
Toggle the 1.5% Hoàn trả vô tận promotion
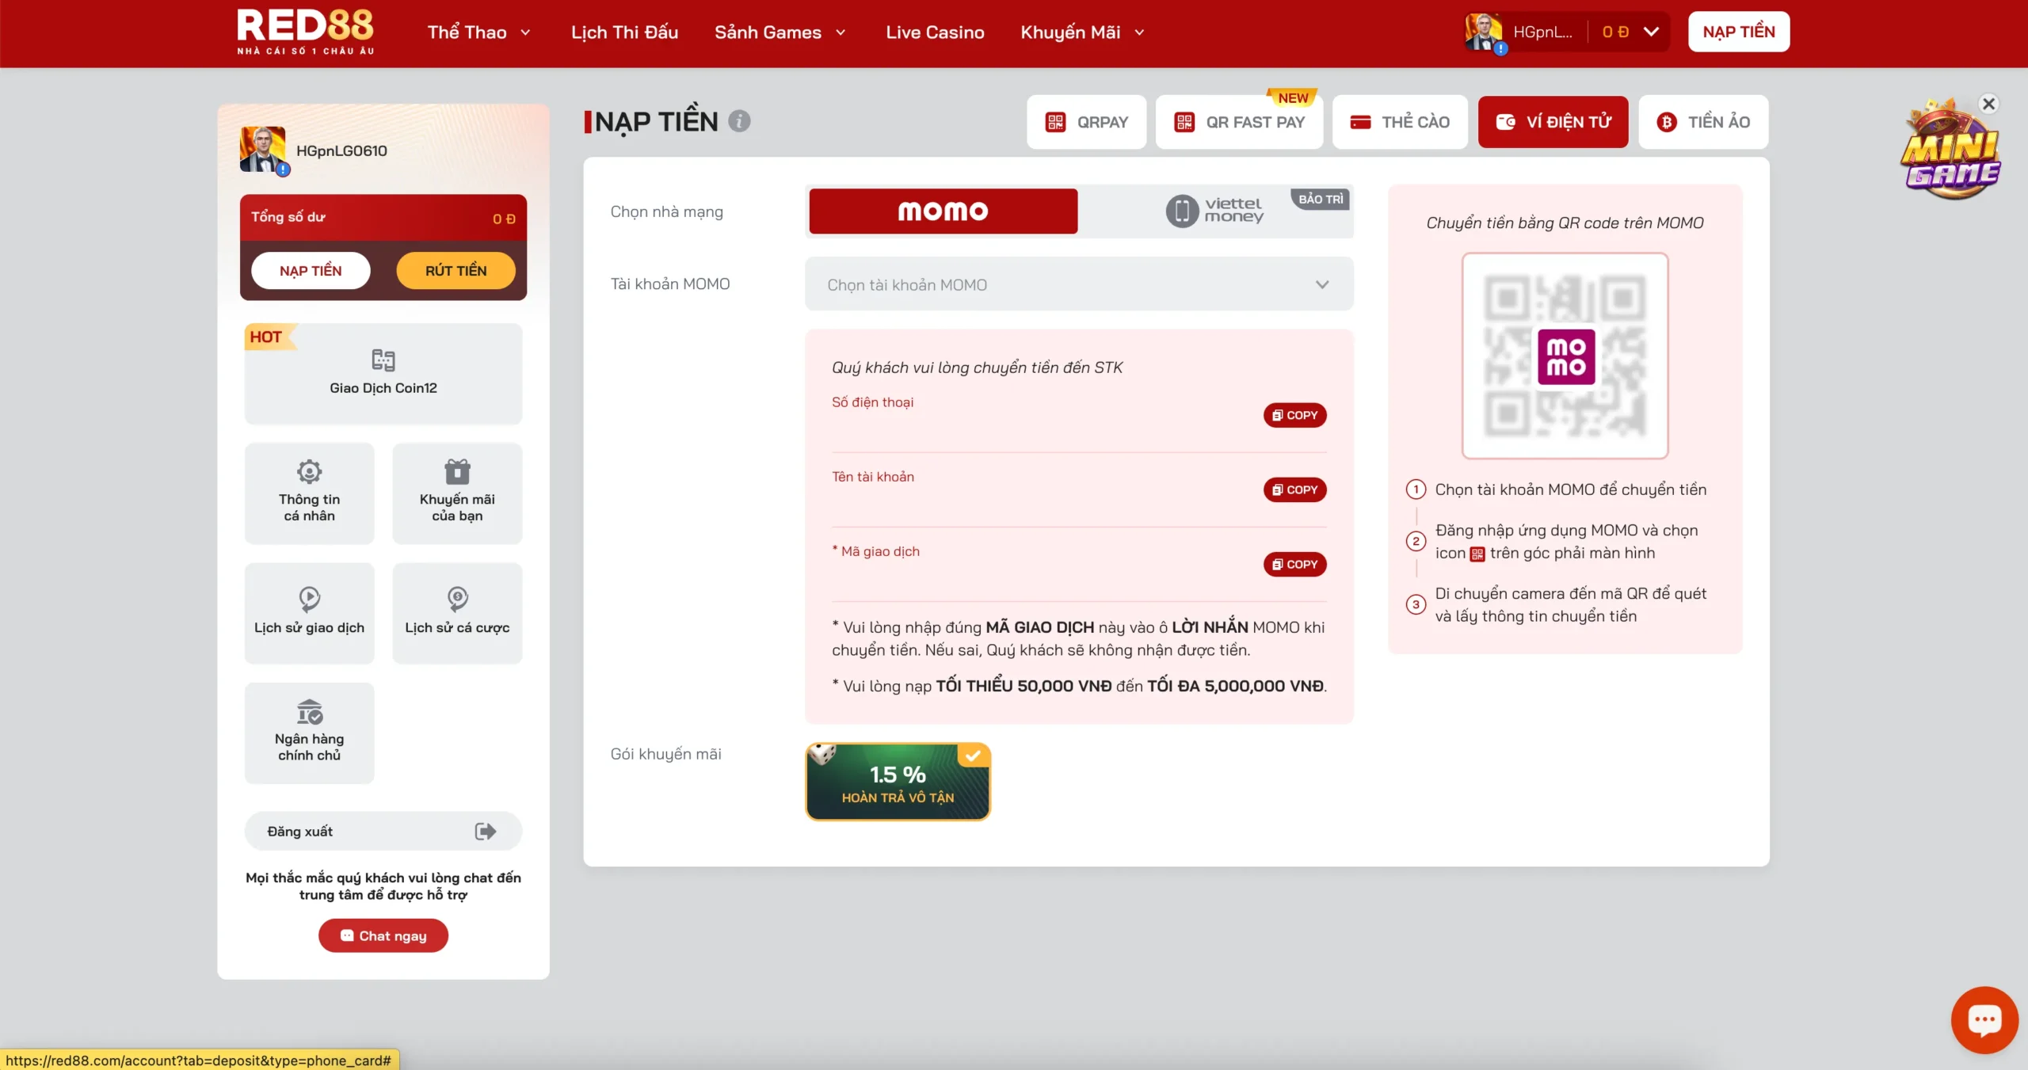(x=898, y=782)
